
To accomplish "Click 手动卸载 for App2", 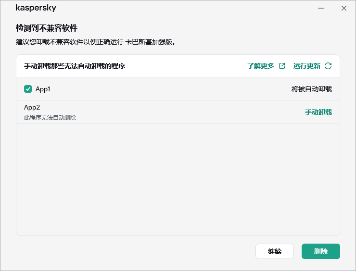I will 318,112.
